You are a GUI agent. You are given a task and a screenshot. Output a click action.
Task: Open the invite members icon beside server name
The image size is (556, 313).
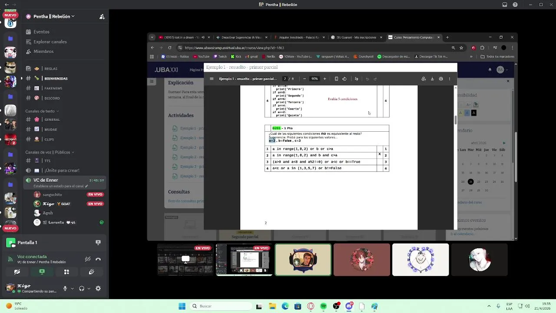tap(102, 17)
